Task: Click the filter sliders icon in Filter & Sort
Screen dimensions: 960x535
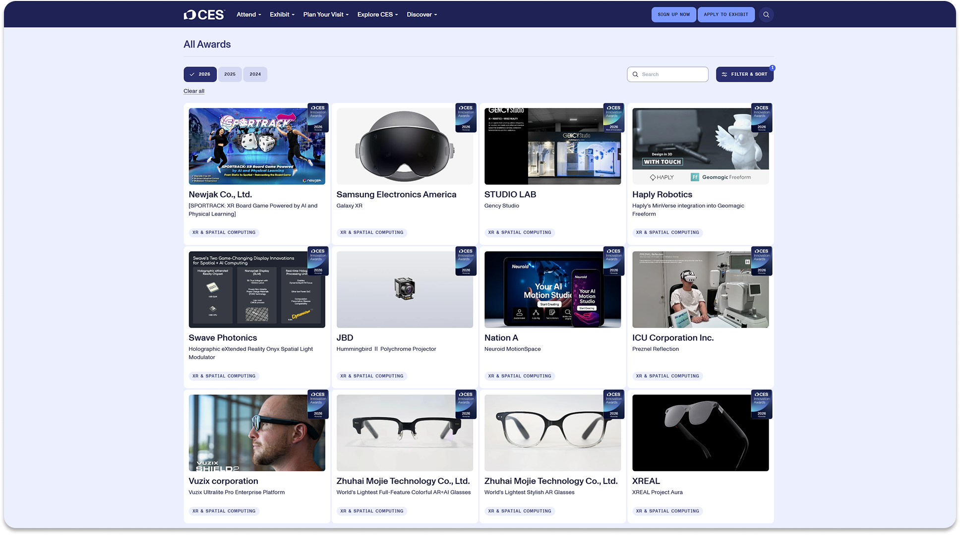Action: click(724, 74)
